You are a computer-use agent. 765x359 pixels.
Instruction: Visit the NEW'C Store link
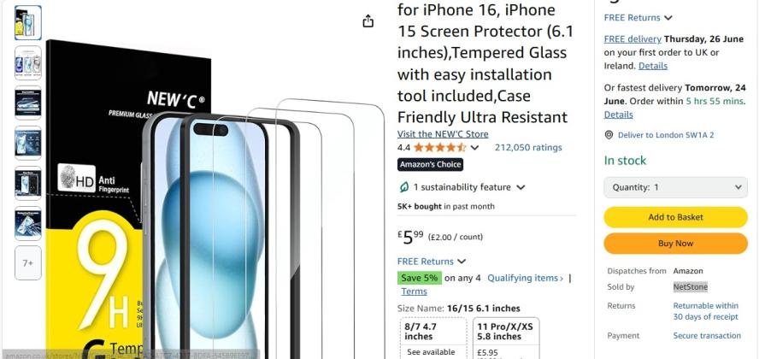(x=443, y=133)
